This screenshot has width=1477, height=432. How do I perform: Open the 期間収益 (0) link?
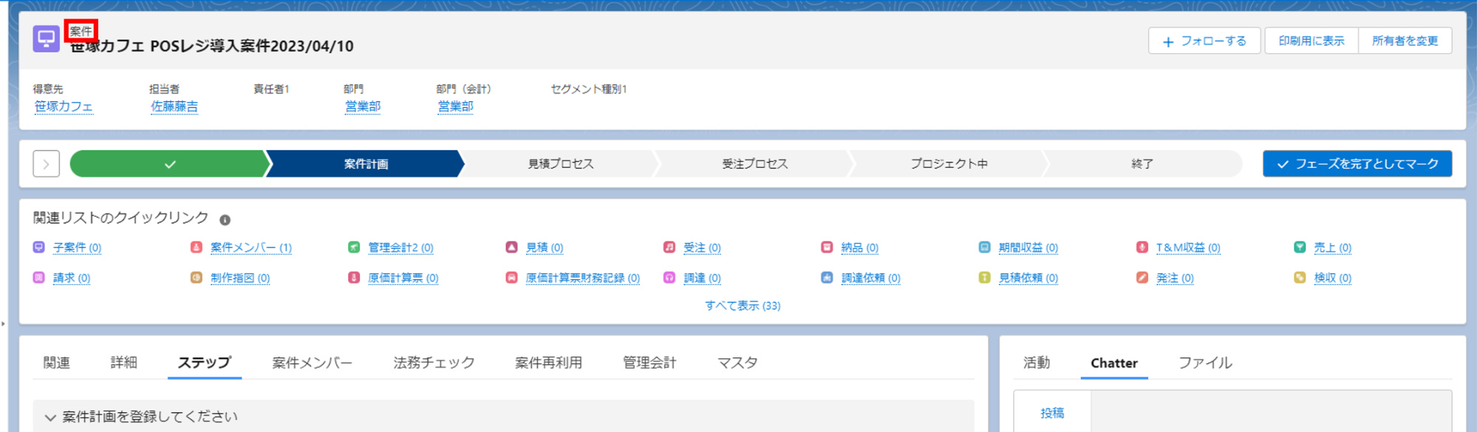(1029, 247)
